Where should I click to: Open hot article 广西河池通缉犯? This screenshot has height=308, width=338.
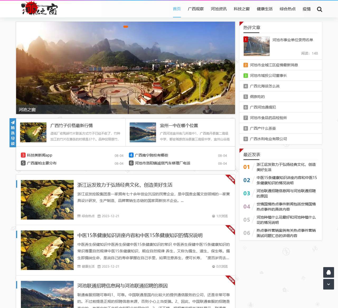click(x=263, y=107)
